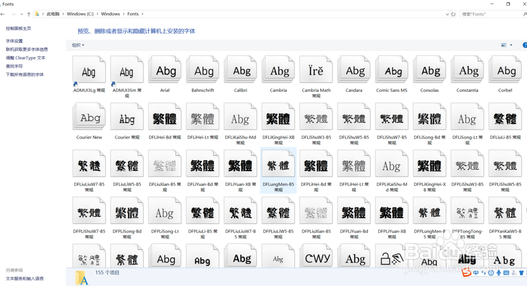Select the DFLiKingHei-XB font icon
Viewport: 527px width, 286px height.
[x=278, y=117]
